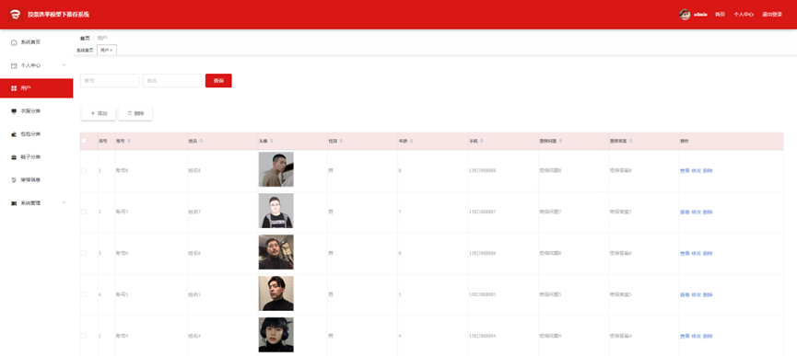Click the 序号 column header
Viewport: 797px width, 356px height.
(102, 141)
